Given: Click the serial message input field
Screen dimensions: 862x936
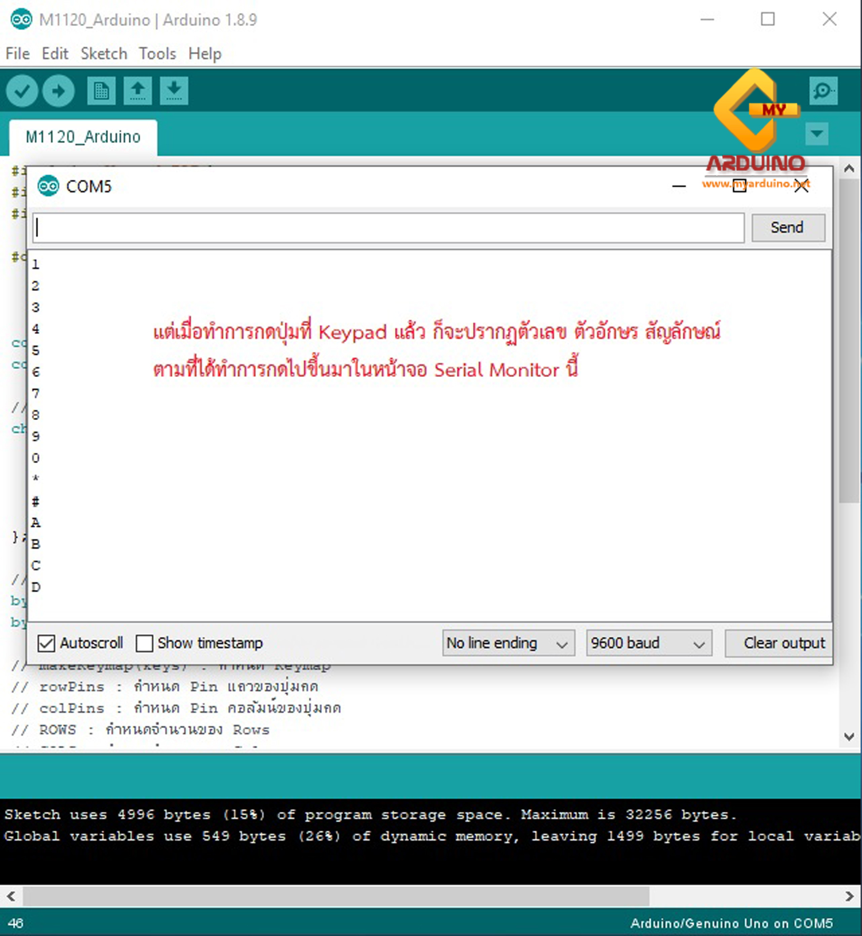Looking at the screenshot, I should (388, 228).
